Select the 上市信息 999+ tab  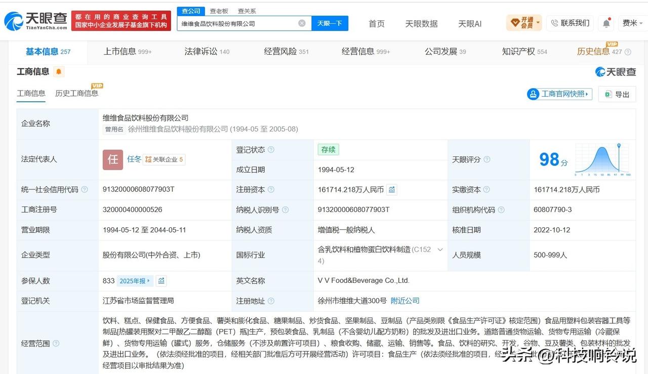click(128, 52)
